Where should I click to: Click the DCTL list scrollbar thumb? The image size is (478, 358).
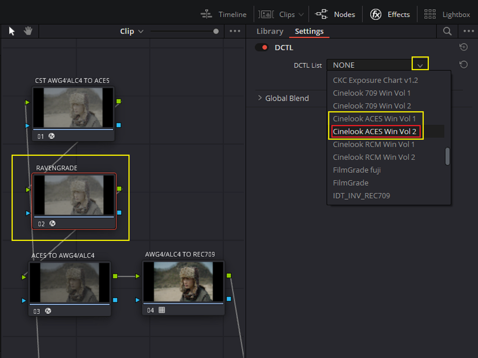[447, 156]
